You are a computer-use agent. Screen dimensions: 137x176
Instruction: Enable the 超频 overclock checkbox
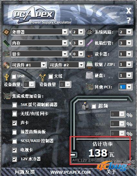point(94,106)
